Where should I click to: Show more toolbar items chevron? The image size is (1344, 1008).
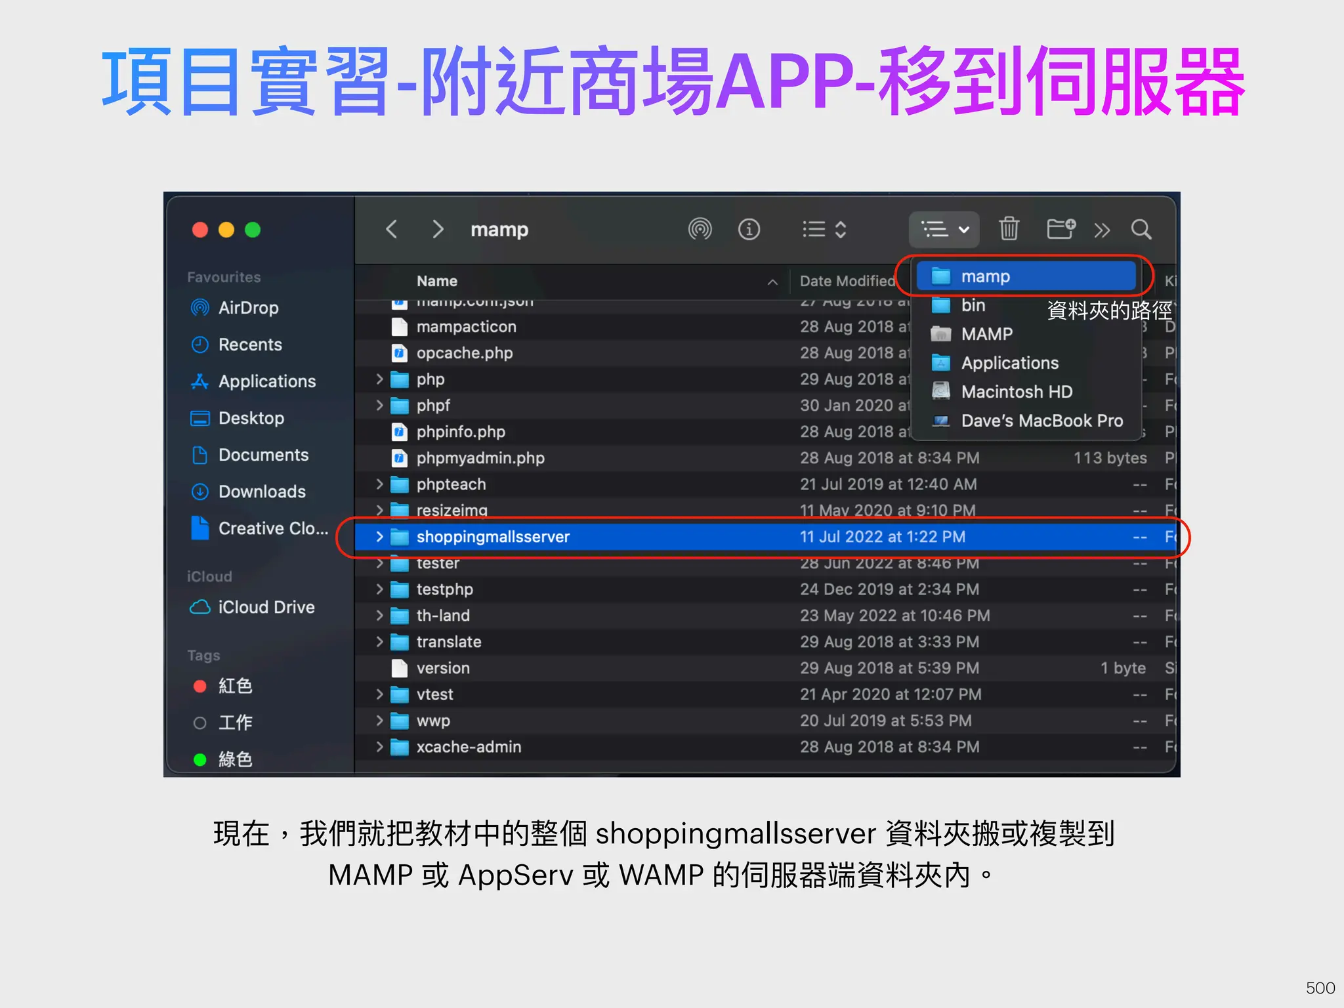tap(1102, 230)
